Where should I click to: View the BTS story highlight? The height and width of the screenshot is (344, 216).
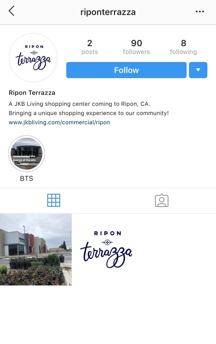point(26,154)
